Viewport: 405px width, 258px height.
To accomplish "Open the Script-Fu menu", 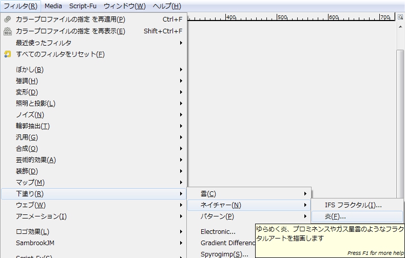I will (83, 6).
